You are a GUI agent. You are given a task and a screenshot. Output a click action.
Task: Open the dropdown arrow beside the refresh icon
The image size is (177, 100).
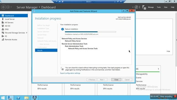point(133,7)
